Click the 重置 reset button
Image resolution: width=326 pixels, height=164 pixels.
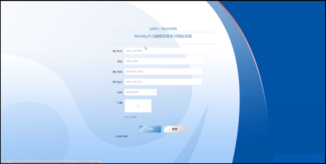point(175,129)
